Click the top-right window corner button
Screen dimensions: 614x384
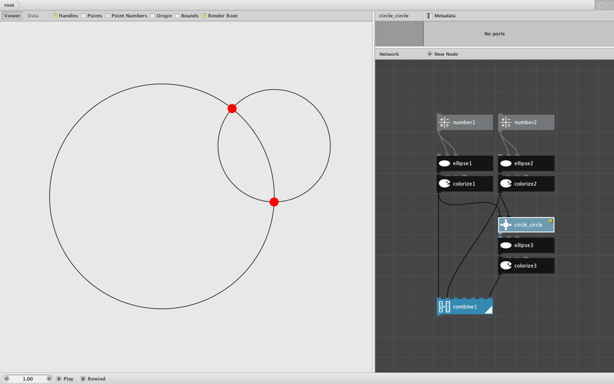tap(602, 5)
